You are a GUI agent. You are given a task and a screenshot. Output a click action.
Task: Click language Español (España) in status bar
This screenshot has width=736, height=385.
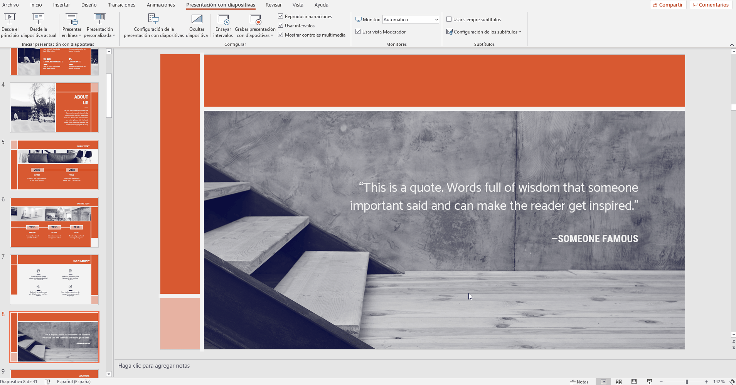tap(74, 382)
